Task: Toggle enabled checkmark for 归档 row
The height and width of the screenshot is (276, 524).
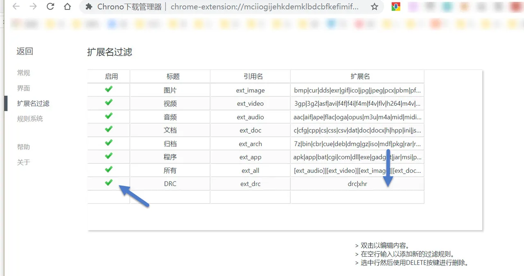Action: (108, 143)
